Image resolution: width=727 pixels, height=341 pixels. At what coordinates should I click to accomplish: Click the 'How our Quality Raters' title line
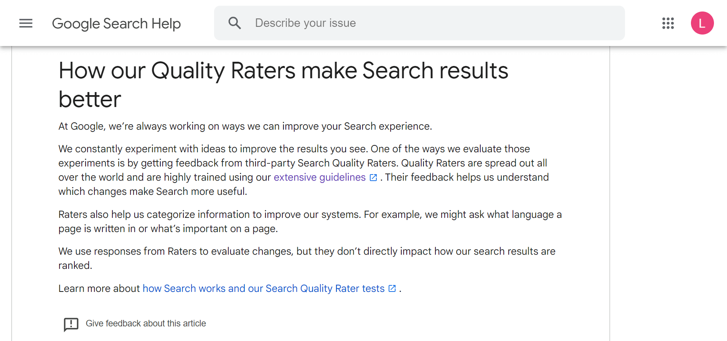[283, 71]
